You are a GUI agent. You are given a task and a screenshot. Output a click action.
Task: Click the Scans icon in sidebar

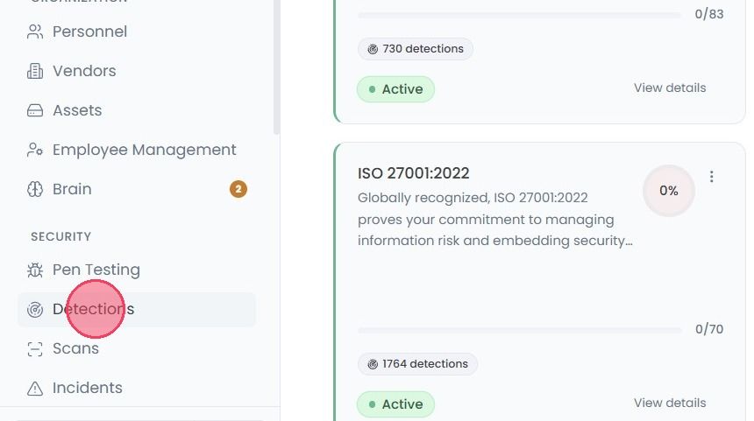[x=34, y=349]
